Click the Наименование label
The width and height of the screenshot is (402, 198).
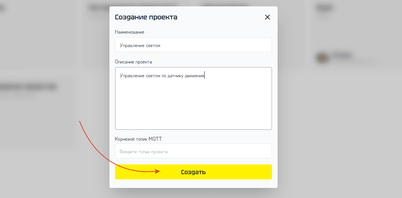(x=130, y=32)
